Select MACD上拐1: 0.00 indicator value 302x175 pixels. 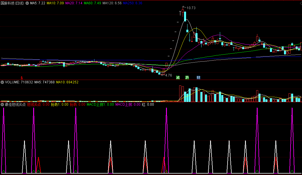[100, 104]
